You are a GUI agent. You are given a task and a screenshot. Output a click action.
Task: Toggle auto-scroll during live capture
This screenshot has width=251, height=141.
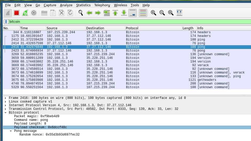pyautogui.click(x=133, y=13)
